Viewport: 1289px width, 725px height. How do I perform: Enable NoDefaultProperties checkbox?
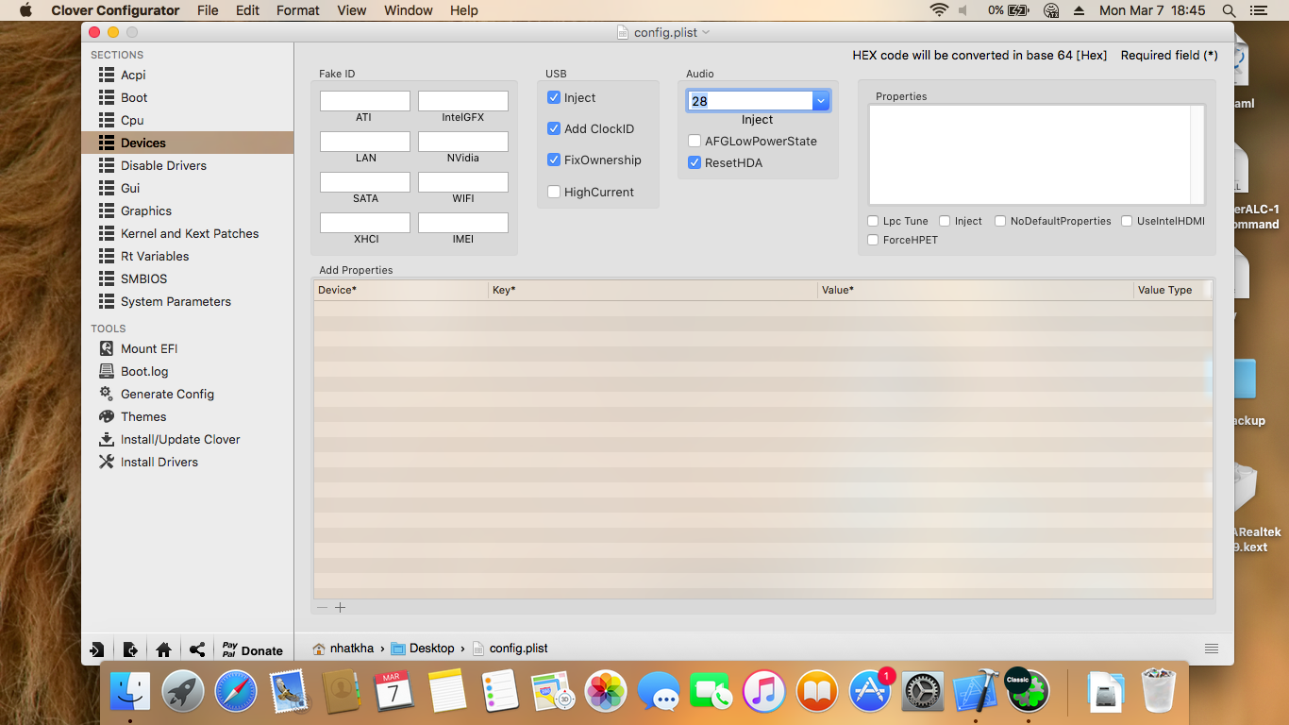[x=1000, y=221]
